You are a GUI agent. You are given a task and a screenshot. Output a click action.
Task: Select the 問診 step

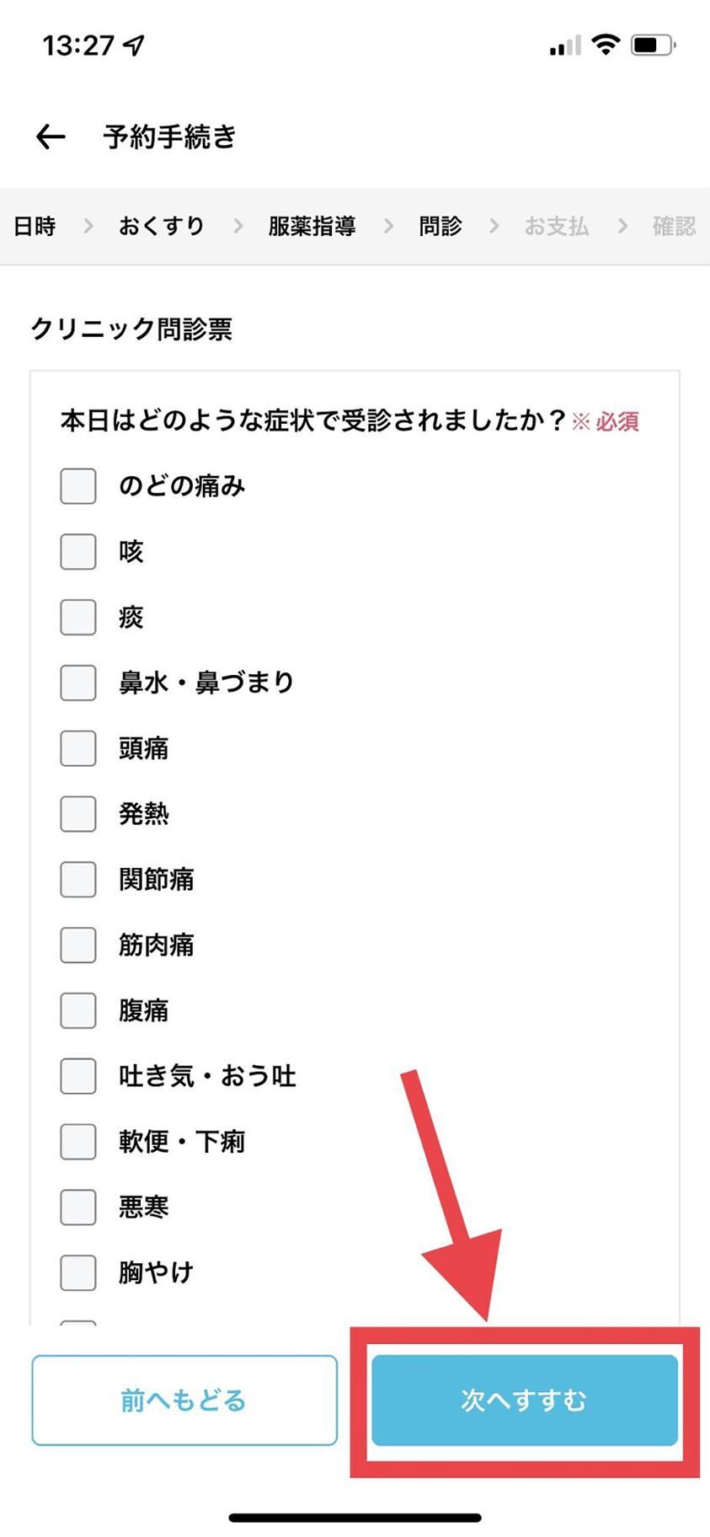(x=440, y=226)
